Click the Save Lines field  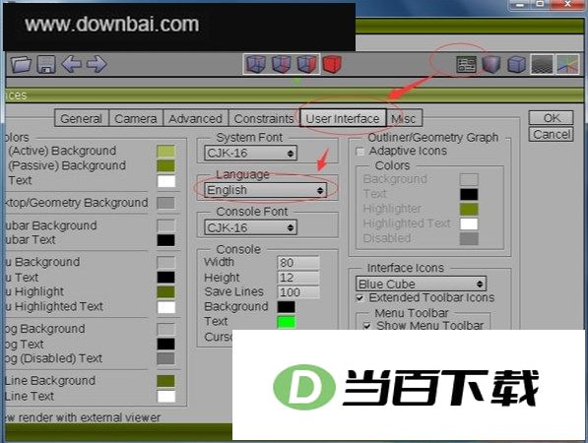pos(298,292)
